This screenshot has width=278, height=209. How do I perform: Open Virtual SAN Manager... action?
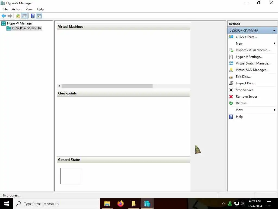click(252, 70)
